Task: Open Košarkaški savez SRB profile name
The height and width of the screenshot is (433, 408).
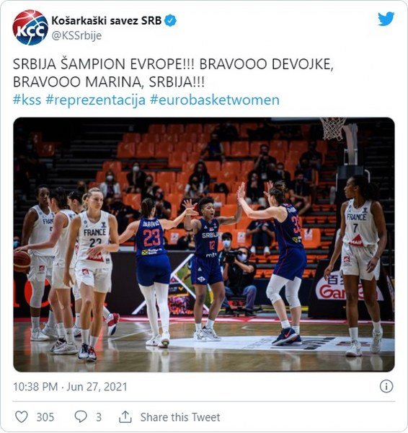Action: coord(107,21)
